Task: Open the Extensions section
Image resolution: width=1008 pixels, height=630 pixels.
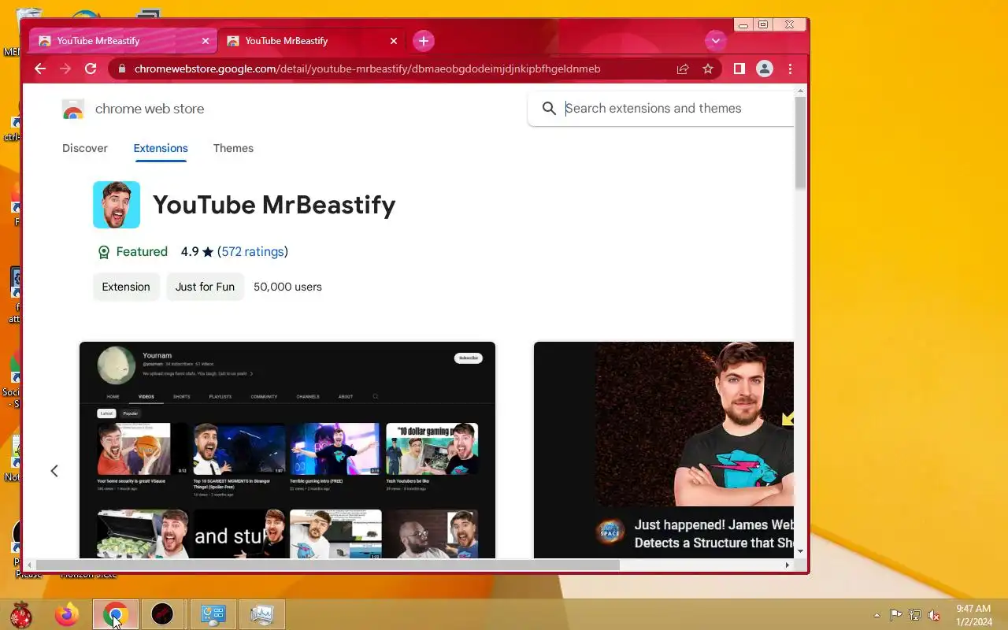Action: (161, 148)
